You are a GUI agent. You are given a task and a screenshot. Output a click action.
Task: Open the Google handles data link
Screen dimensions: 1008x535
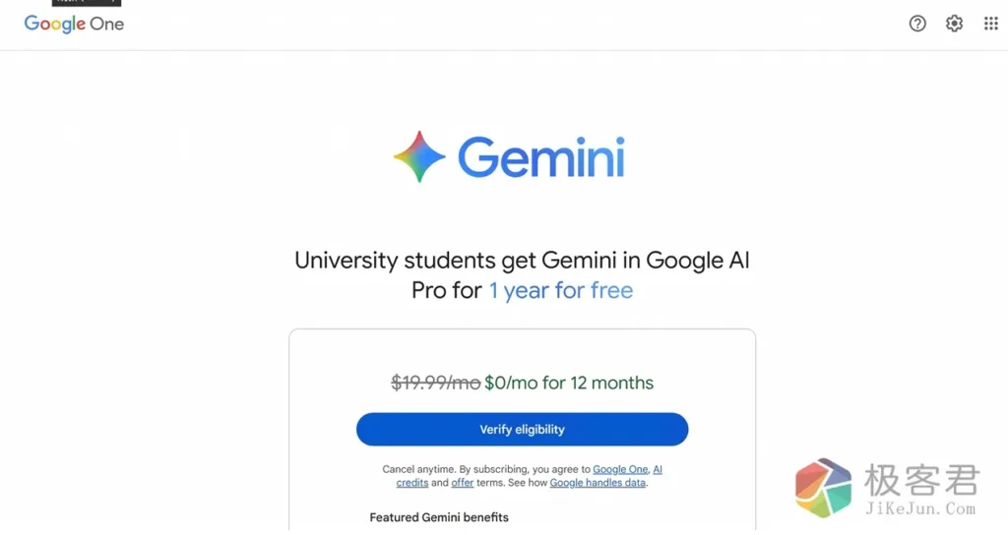(x=598, y=483)
